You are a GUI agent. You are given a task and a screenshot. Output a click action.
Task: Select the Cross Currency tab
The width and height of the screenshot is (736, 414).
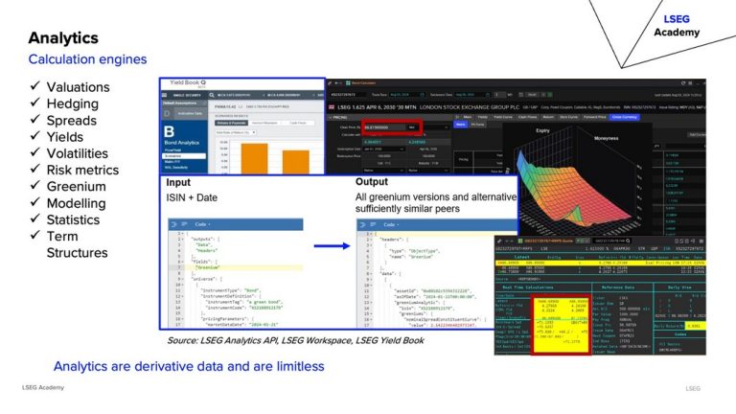point(624,117)
